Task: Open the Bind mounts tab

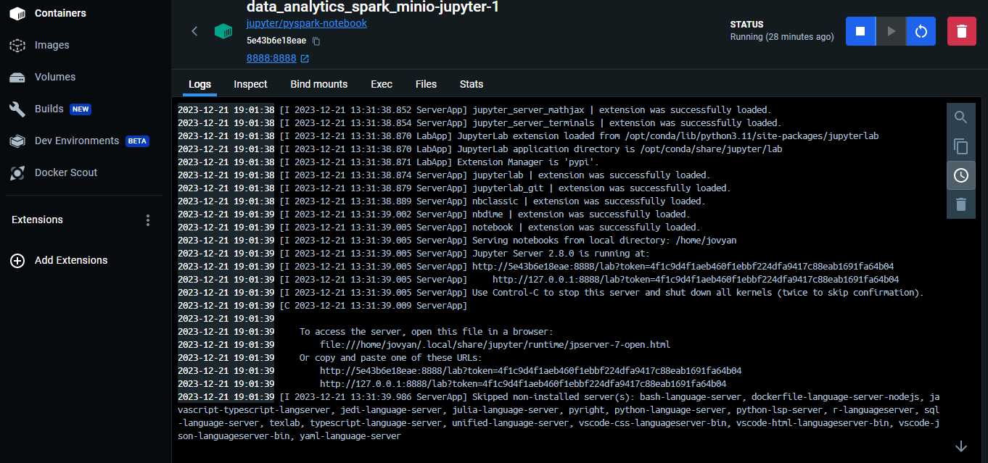Action: point(319,84)
